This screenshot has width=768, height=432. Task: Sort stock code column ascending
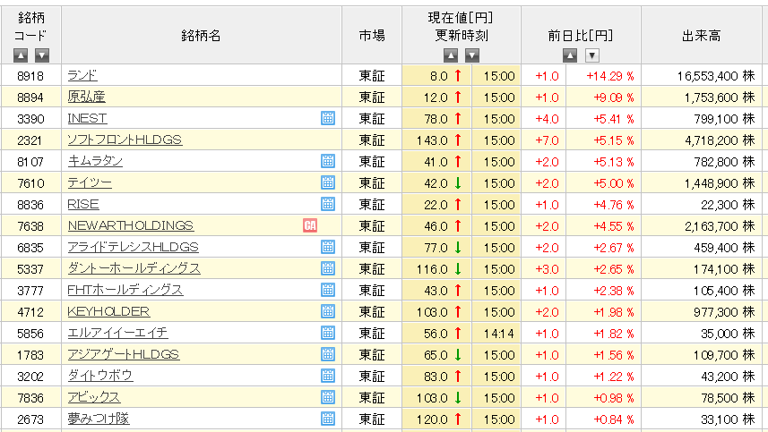pyautogui.click(x=21, y=55)
